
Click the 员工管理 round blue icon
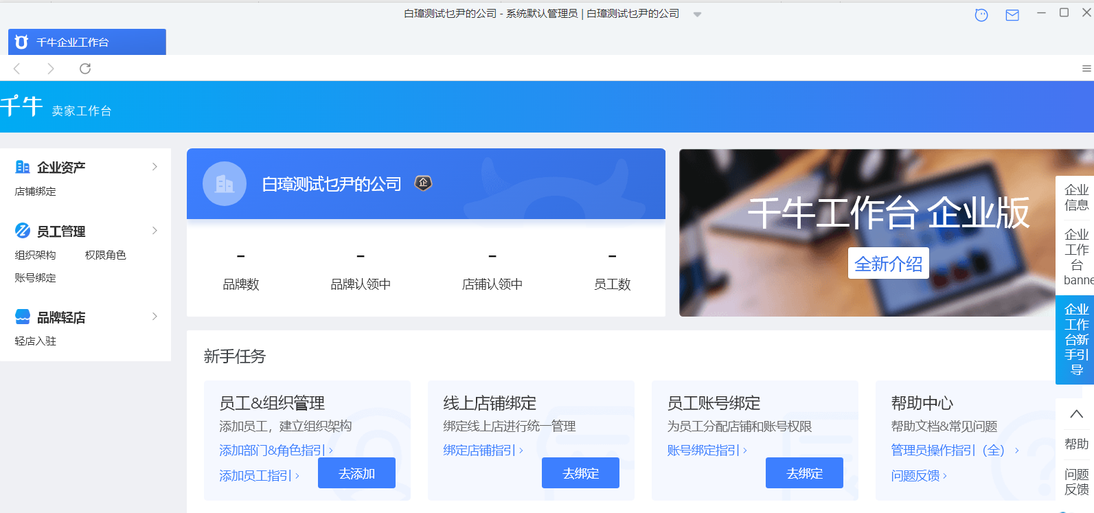[x=23, y=231]
